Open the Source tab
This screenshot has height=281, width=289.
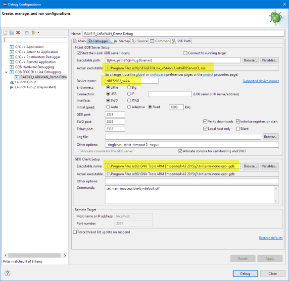pyautogui.click(x=140, y=41)
